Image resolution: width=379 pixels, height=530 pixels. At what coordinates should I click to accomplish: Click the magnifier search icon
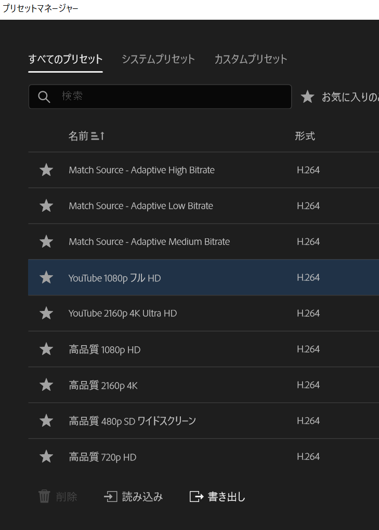tap(44, 97)
